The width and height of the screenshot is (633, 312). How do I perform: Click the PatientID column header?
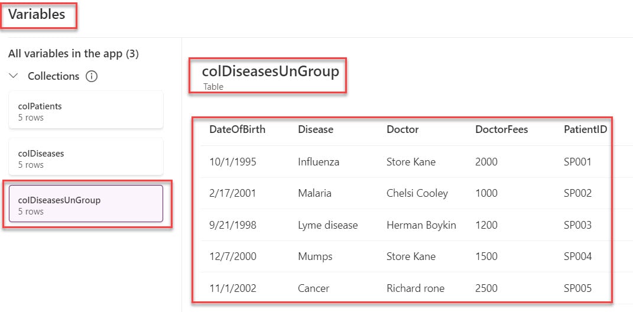pyautogui.click(x=585, y=129)
